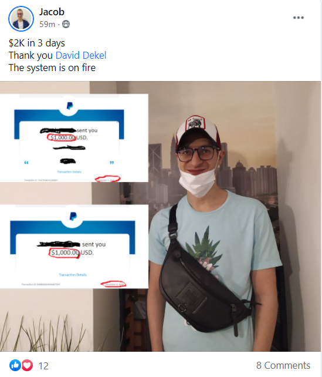Click the upper Transaction Details link

pyautogui.click(x=69, y=171)
